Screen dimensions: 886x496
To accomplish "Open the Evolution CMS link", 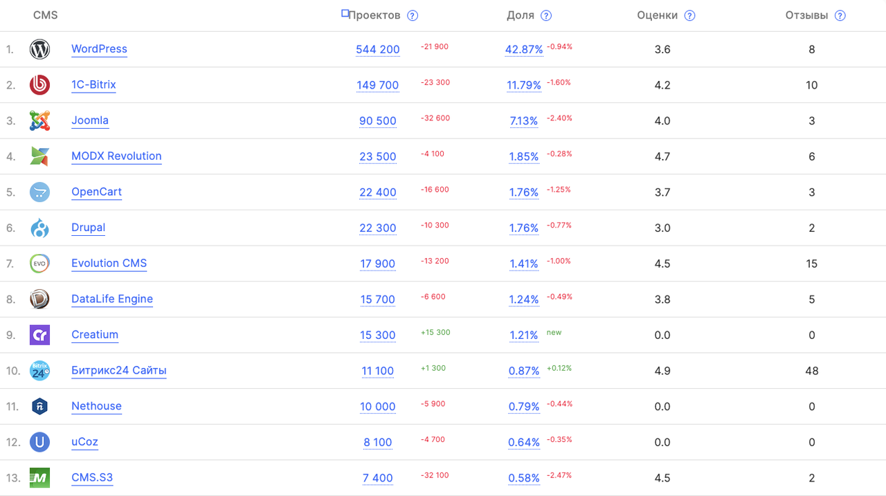I will [109, 264].
